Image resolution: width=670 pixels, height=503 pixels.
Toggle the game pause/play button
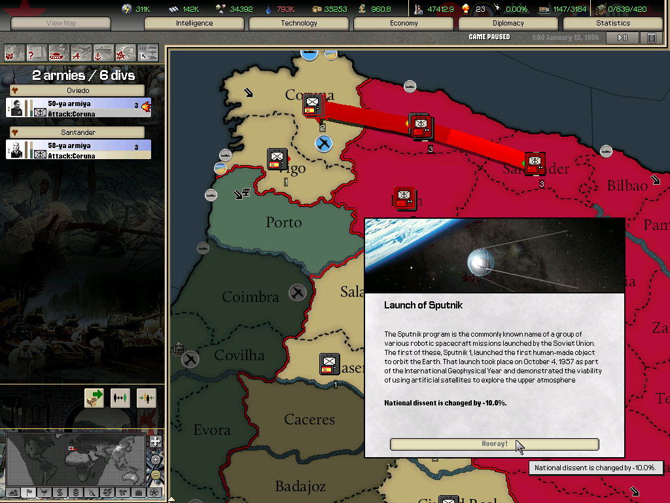pos(623,38)
